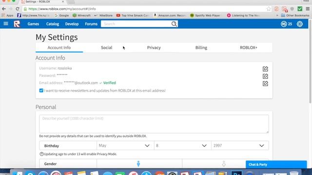Close the Settings - ROBLOX browser tab

(x=63, y=1)
